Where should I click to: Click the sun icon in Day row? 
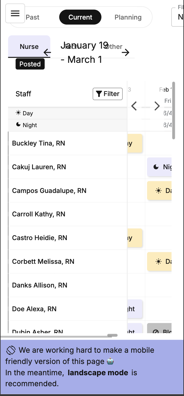[x=18, y=113]
